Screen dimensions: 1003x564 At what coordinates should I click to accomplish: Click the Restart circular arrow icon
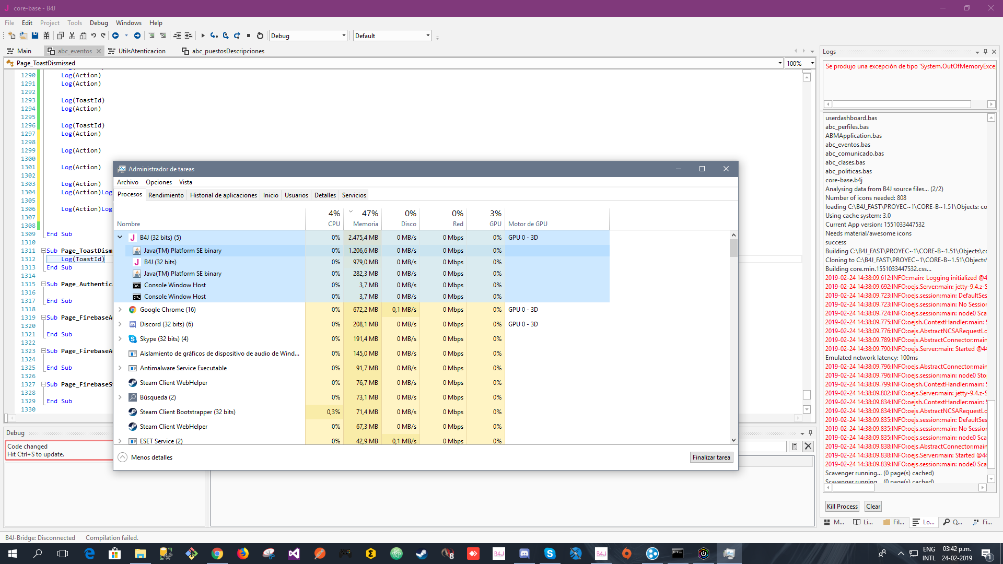pyautogui.click(x=260, y=36)
